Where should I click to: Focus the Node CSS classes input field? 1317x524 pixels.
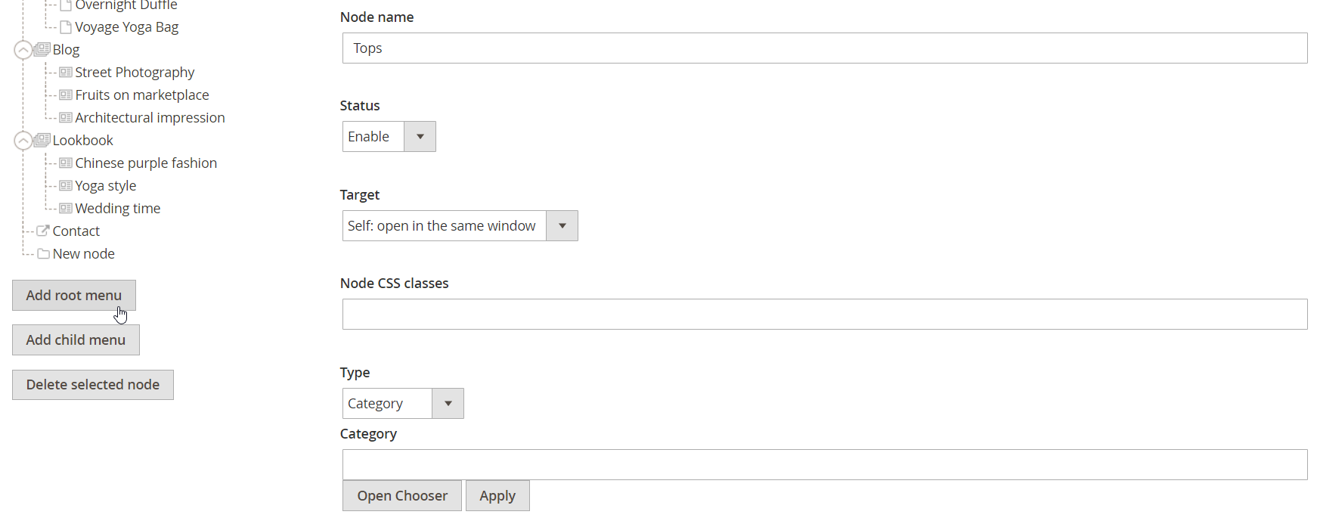point(824,315)
